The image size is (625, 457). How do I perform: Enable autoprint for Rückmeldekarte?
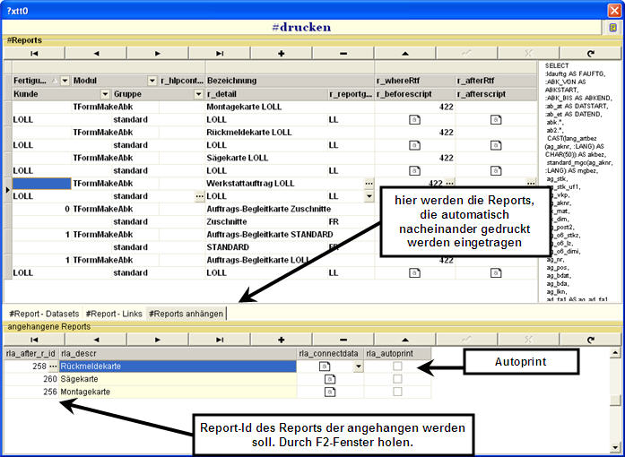397,366
